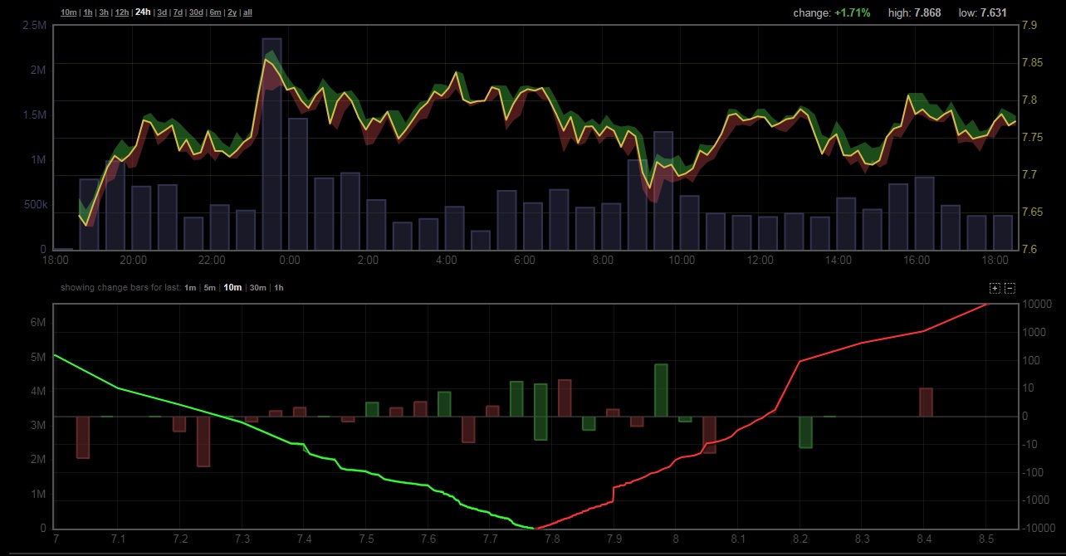Display all-time price history
The height and width of the screenshot is (556, 1066).
(247, 12)
